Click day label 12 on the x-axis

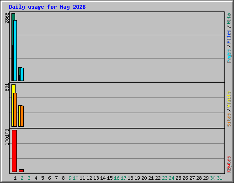click(x=89, y=178)
